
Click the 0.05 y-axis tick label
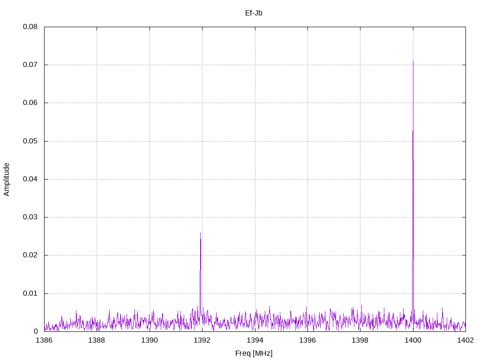click(30, 141)
